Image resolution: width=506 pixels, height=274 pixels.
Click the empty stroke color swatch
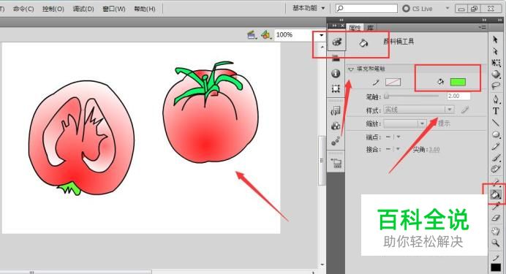393,82
